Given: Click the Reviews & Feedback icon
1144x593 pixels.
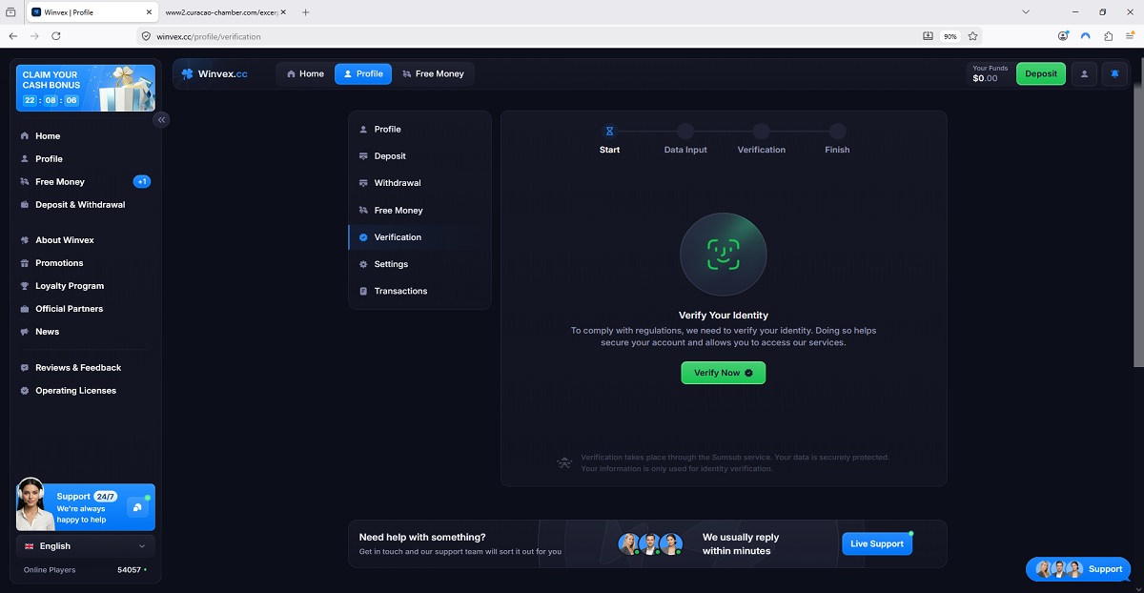Looking at the screenshot, I should coord(25,368).
